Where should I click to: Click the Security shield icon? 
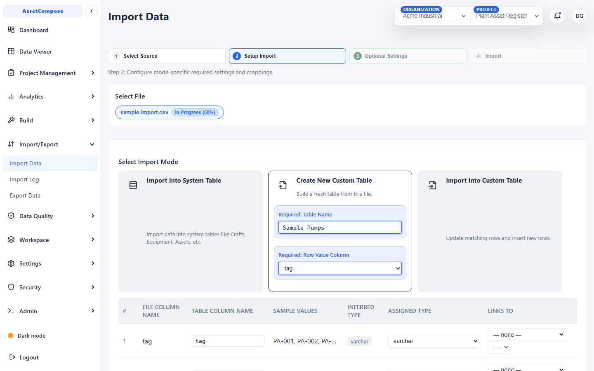(11, 287)
